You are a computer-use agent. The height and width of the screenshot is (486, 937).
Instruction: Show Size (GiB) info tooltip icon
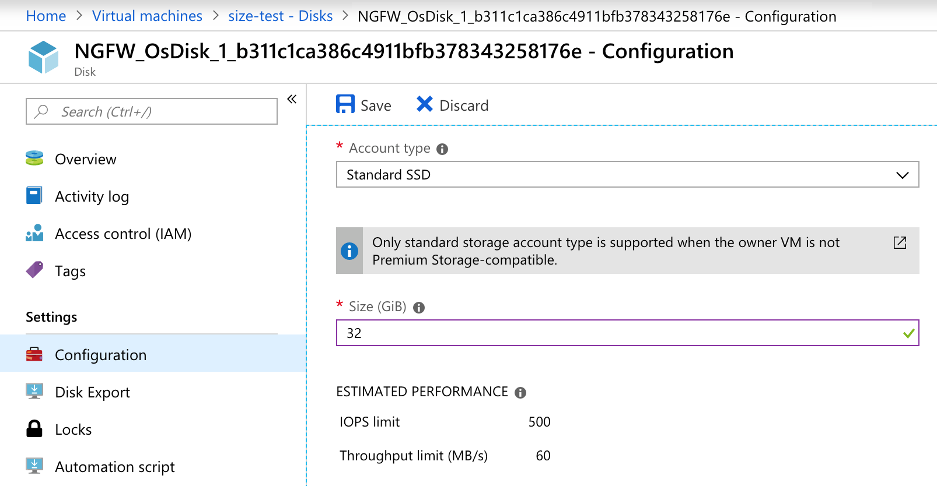pos(419,308)
